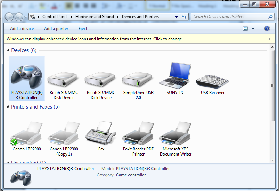Select the Foxit Reader PDF Printer icon
Image resolution: width=279 pixels, height=191 pixels.
point(138,133)
